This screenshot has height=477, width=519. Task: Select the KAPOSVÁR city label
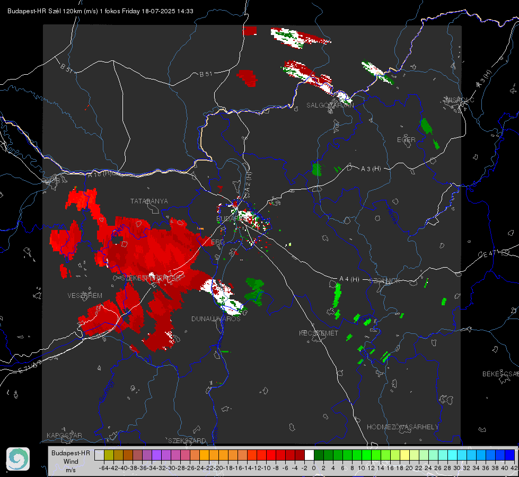pos(64,435)
